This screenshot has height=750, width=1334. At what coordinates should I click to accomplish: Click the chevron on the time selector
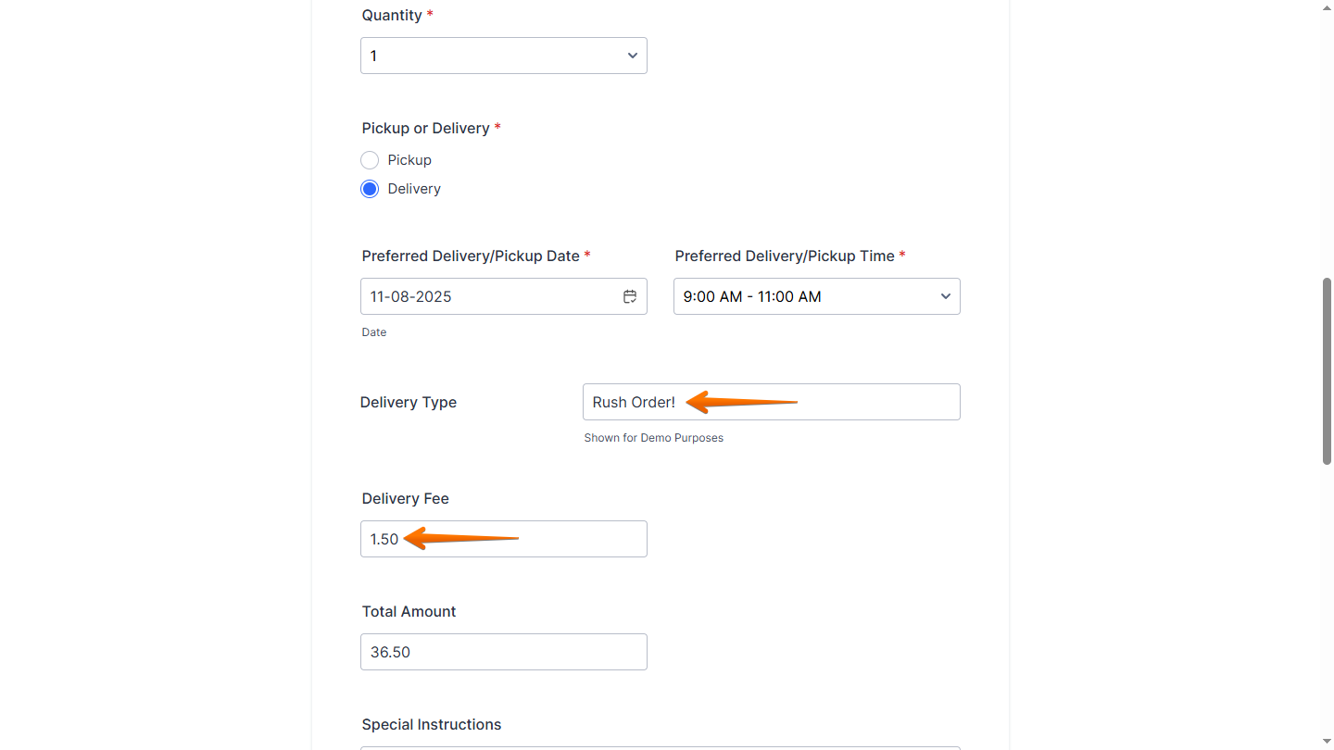pos(945,296)
